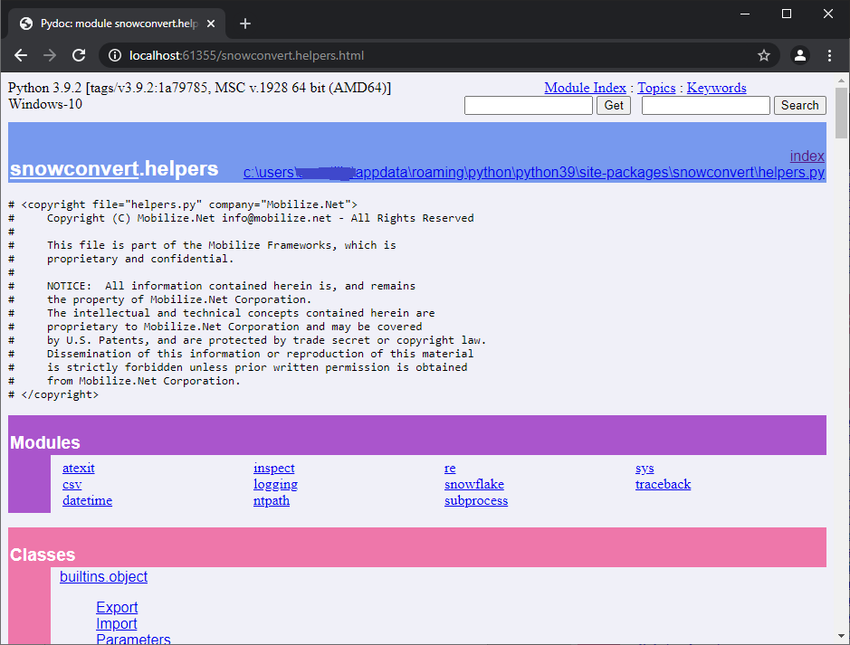
Task: Open Chrome's three-dot menu
Action: 830,55
